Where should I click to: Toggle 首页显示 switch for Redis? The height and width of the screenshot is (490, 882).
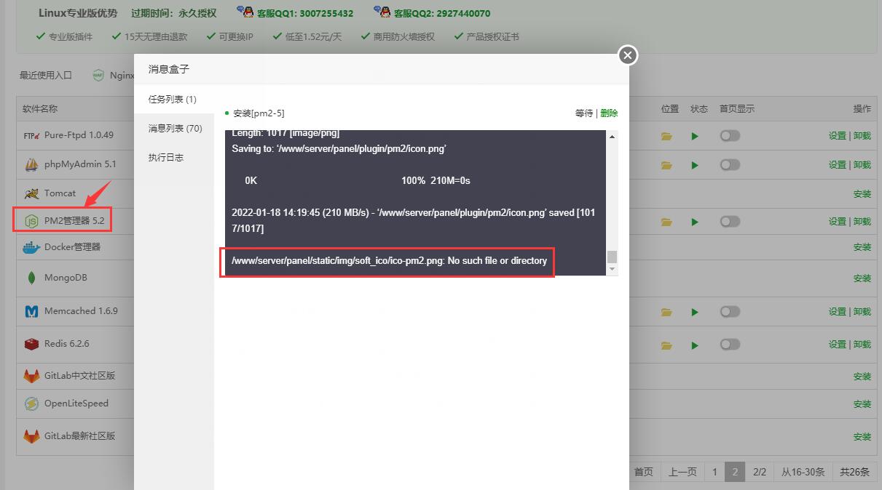(730, 344)
